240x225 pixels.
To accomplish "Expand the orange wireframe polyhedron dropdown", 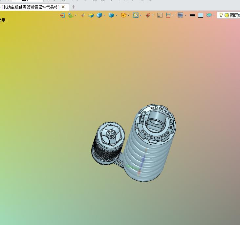I will point(129,15).
